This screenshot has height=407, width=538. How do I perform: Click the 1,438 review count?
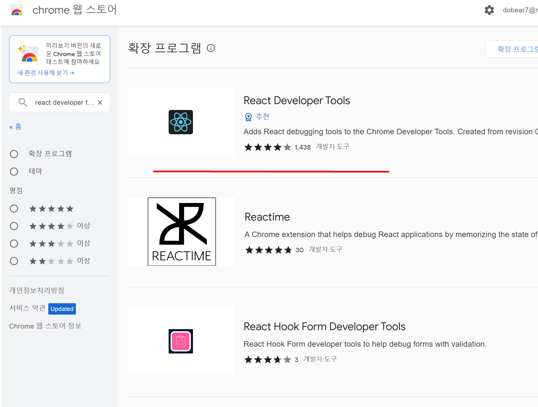coord(303,147)
